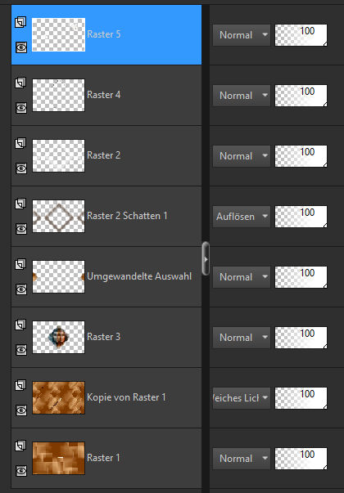344x493 pixels.
Task: Click the layer type icon of Raster 3
Action: 20,325
